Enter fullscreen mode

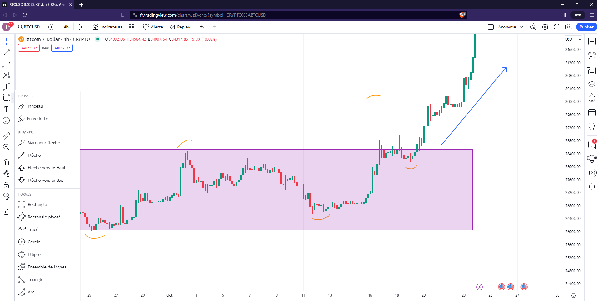point(557,27)
